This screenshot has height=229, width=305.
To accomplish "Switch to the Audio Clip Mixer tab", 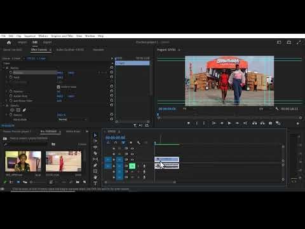I will (x=70, y=50).
